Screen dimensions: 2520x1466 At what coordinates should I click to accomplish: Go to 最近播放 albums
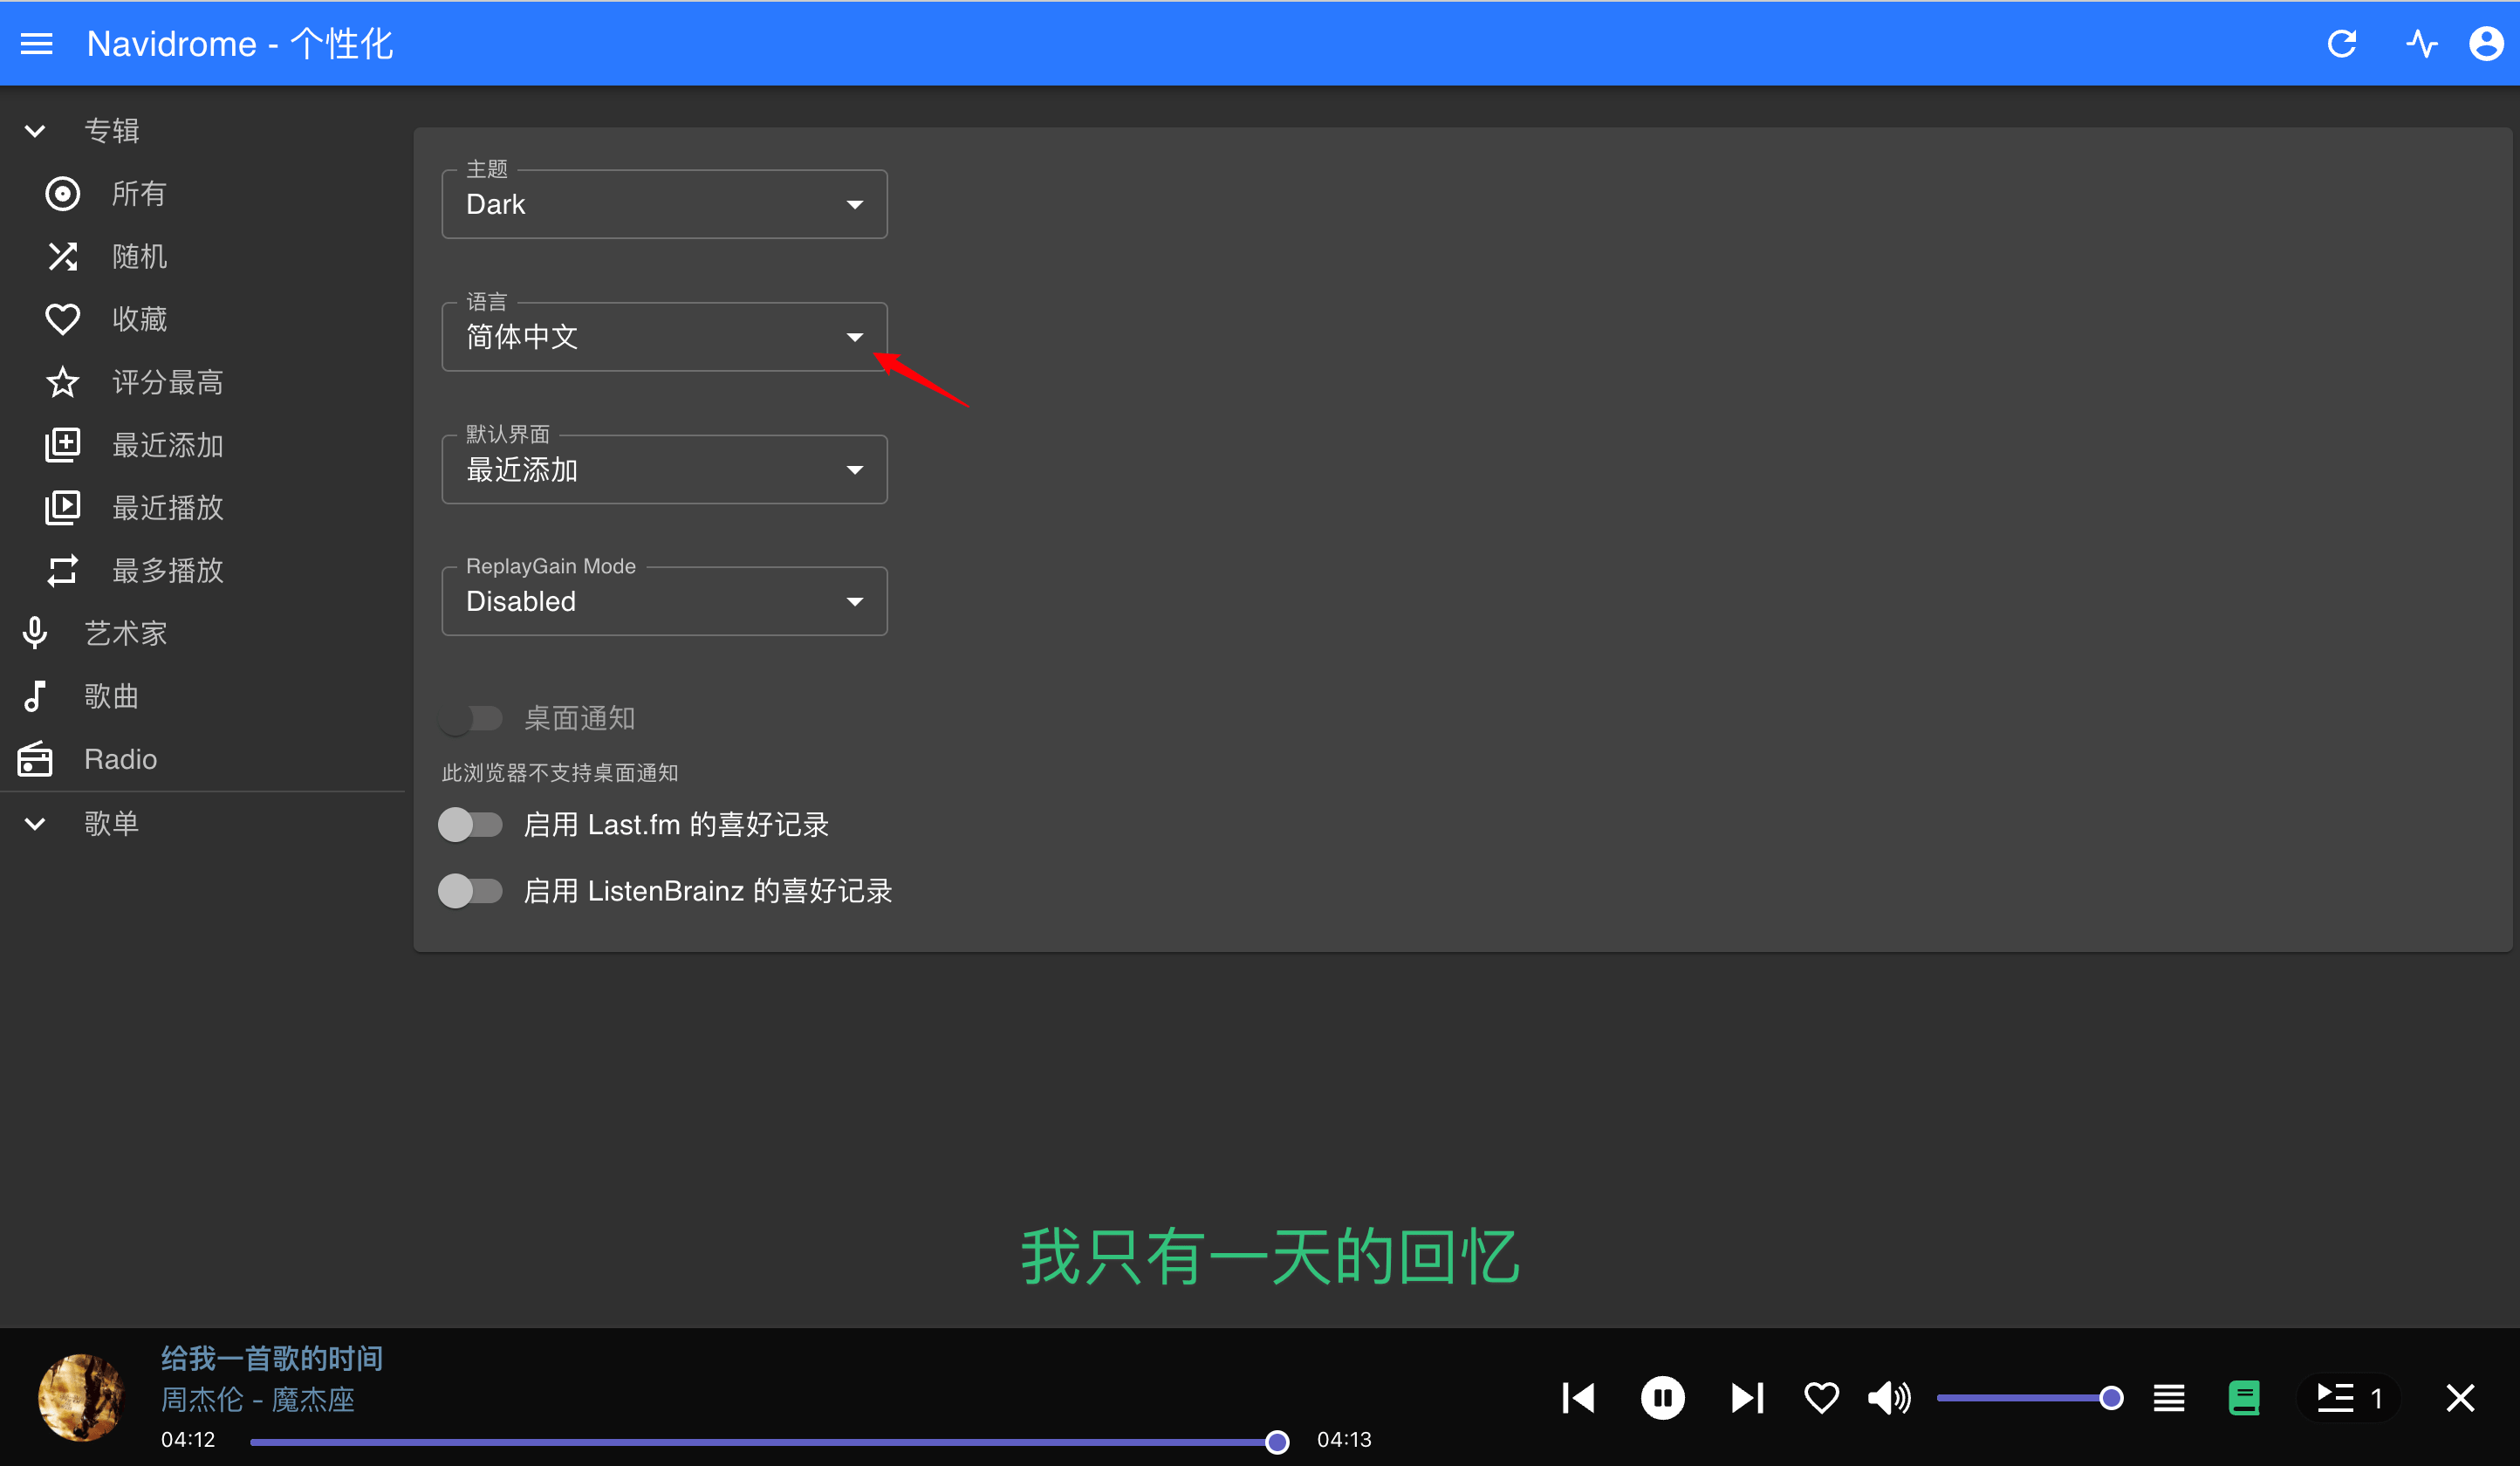tap(167, 508)
